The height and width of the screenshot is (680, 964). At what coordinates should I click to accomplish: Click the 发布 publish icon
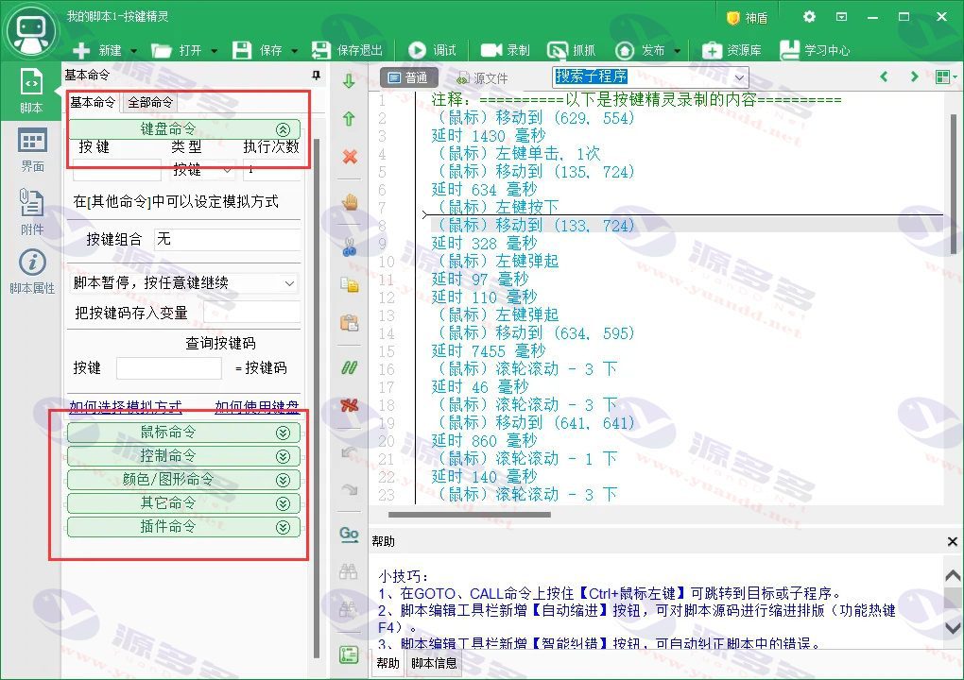point(625,50)
